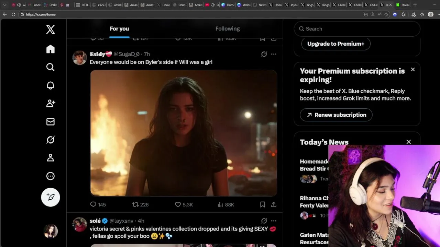Viewport: 440px width, 247px height.
Task: Close the Today's News panel
Action: (x=408, y=142)
